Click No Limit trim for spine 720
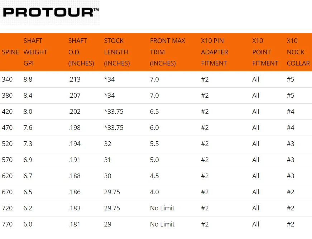Image resolution: width=312 pixels, height=239 pixels. (x=162, y=208)
